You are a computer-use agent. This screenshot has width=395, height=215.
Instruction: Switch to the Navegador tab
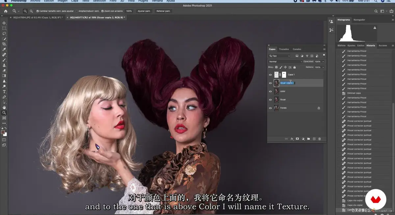[x=359, y=20]
